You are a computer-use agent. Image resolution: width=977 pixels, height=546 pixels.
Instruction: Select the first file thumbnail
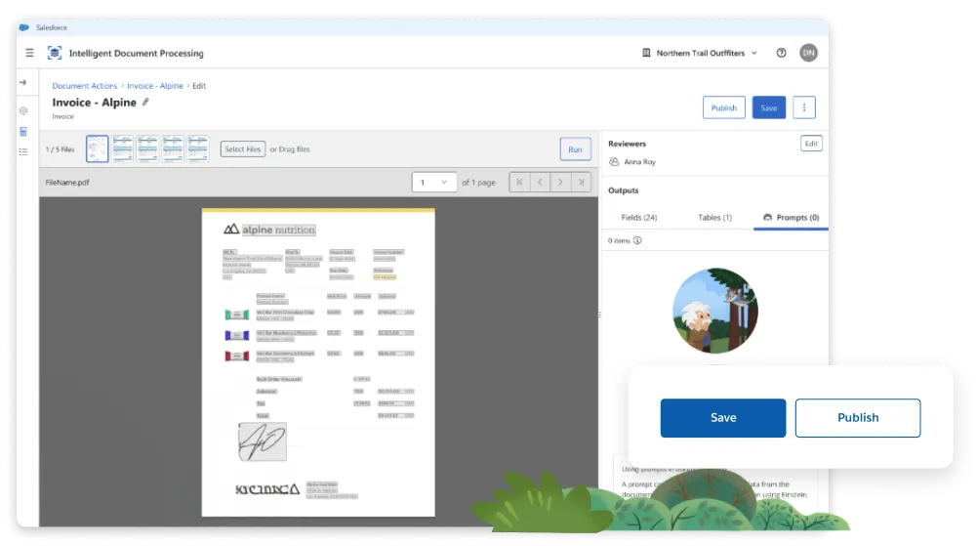98,149
